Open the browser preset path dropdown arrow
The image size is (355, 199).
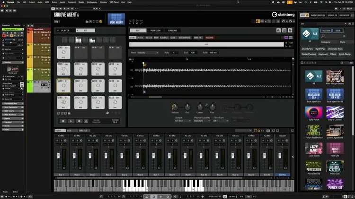coord(345,24)
